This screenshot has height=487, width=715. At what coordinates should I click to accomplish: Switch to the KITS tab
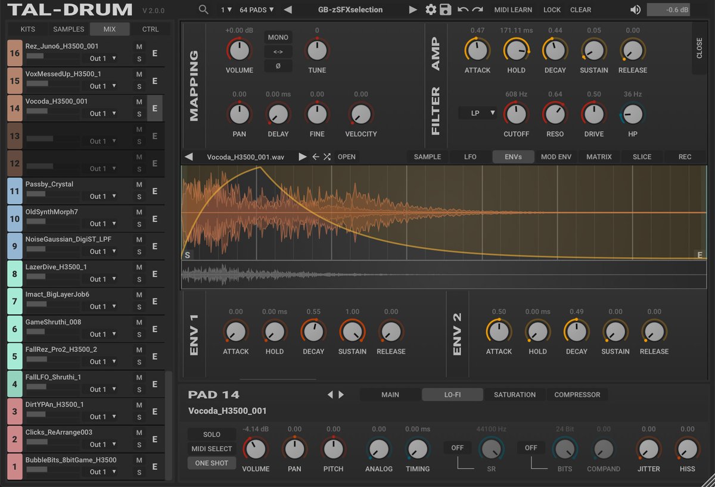coord(27,29)
